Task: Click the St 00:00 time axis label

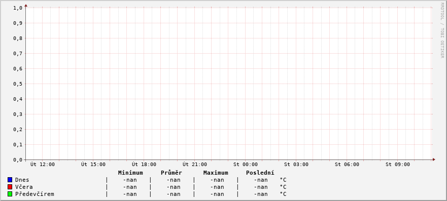Action: (246, 165)
